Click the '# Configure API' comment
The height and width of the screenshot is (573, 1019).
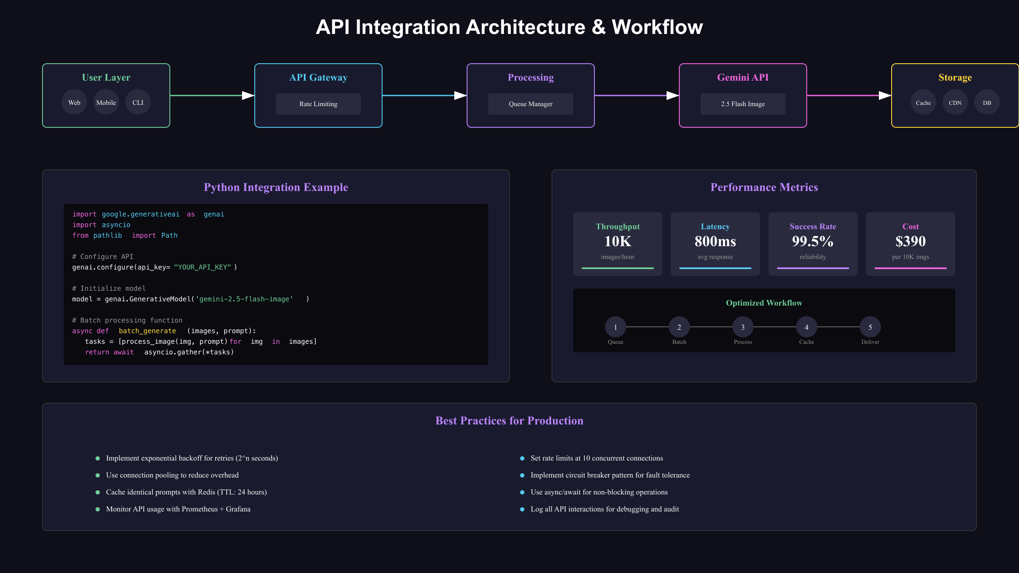(x=103, y=257)
